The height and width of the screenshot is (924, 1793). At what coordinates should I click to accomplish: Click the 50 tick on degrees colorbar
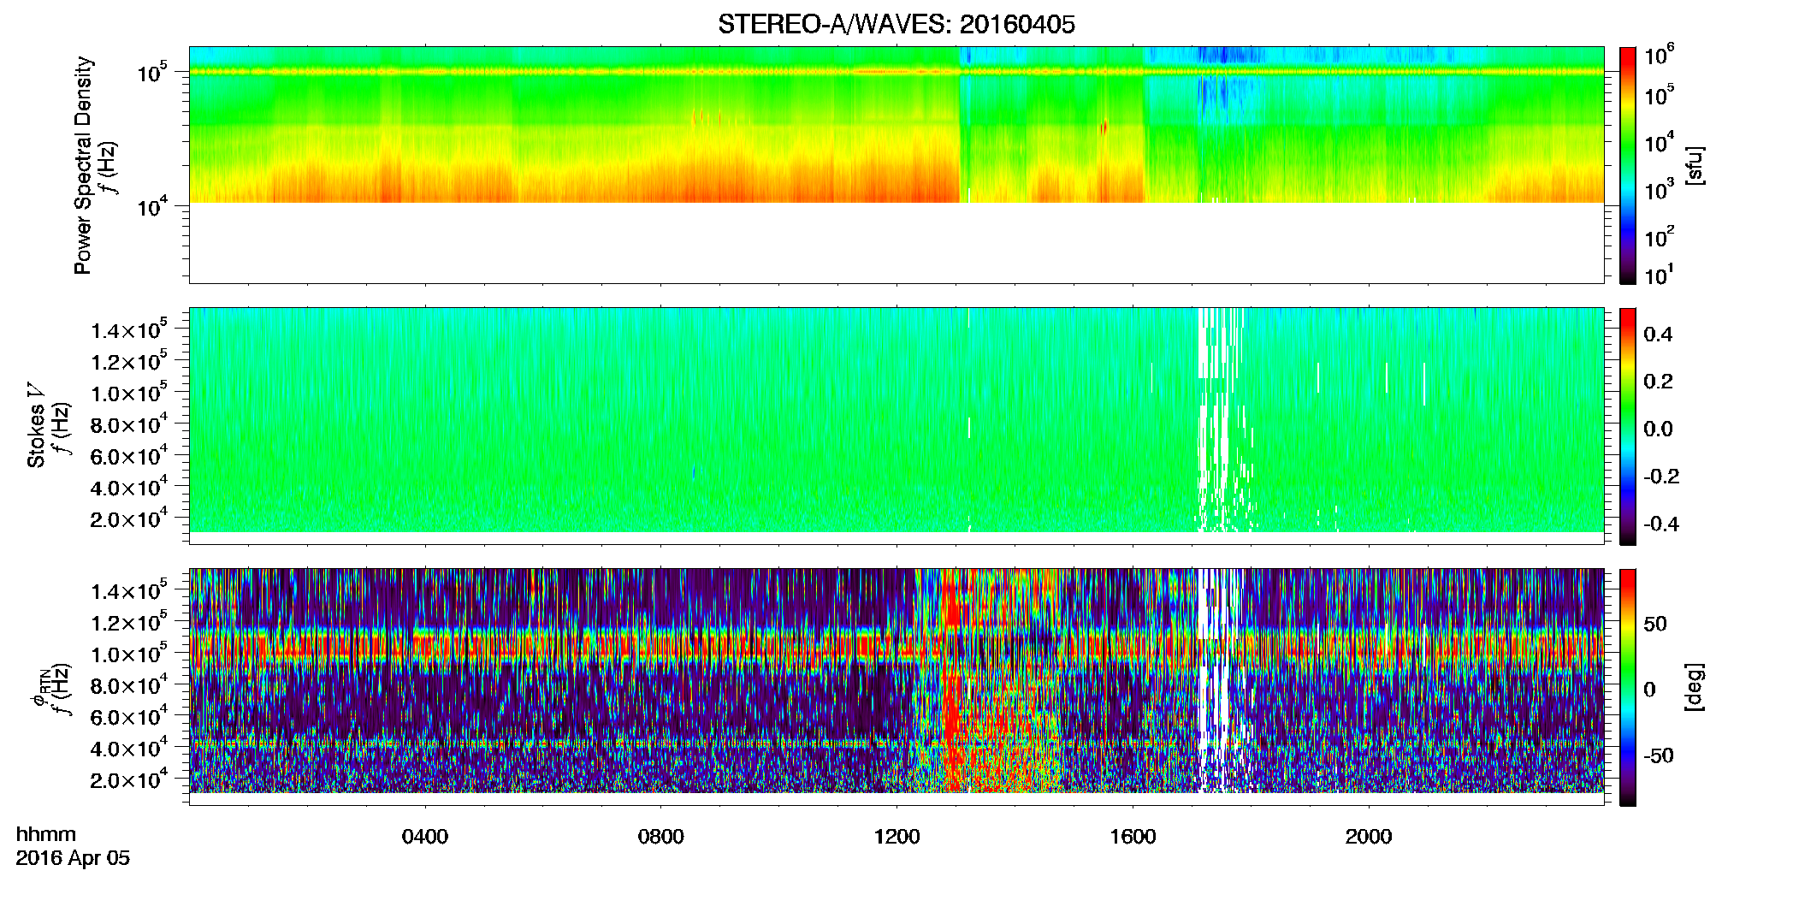coord(1655,624)
